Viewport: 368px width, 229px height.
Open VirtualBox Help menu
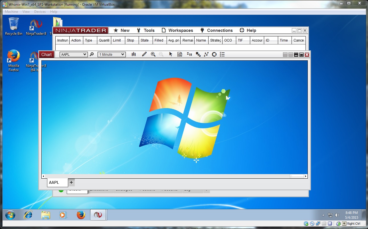coord(54,12)
